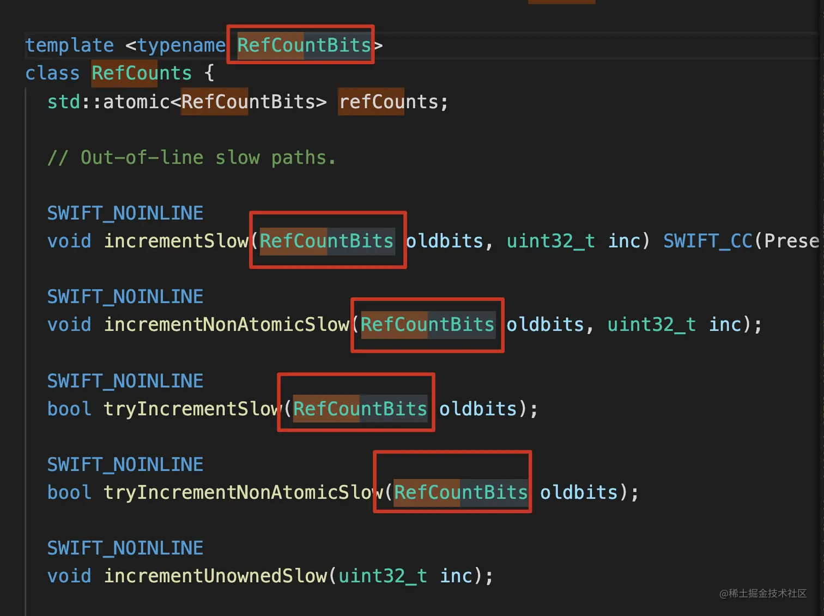824x616 pixels.
Task: Click the refCounts member variable name
Action: pyautogui.click(x=389, y=102)
